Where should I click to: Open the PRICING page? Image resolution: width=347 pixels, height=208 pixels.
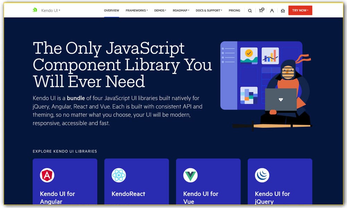point(234,10)
